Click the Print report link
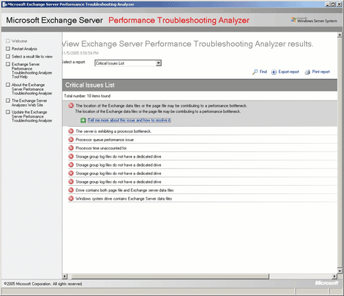The image size is (344, 296). pos(321,72)
